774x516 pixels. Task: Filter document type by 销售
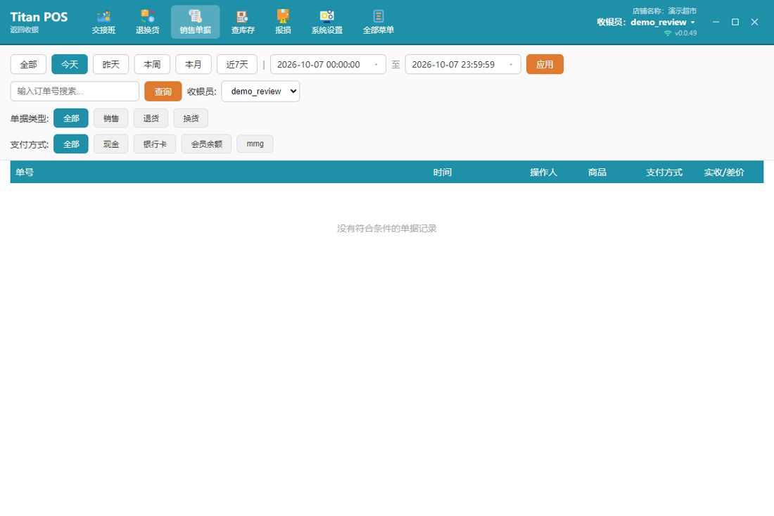pyautogui.click(x=111, y=118)
